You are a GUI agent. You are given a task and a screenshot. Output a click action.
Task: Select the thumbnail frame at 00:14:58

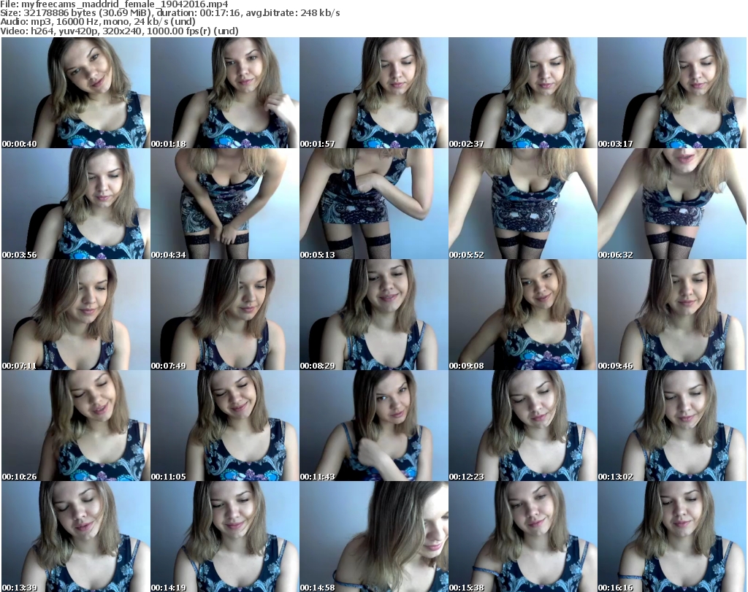tap(373, 537)
